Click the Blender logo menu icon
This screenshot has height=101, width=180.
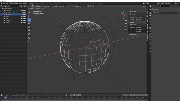(2, 4)
